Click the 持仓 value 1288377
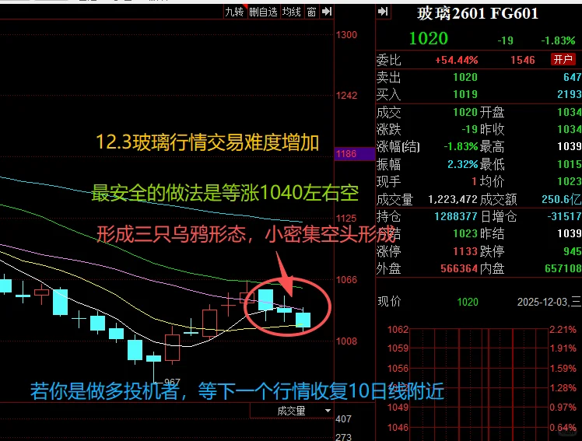Viewport: 582px width, 441px height. 456,216
